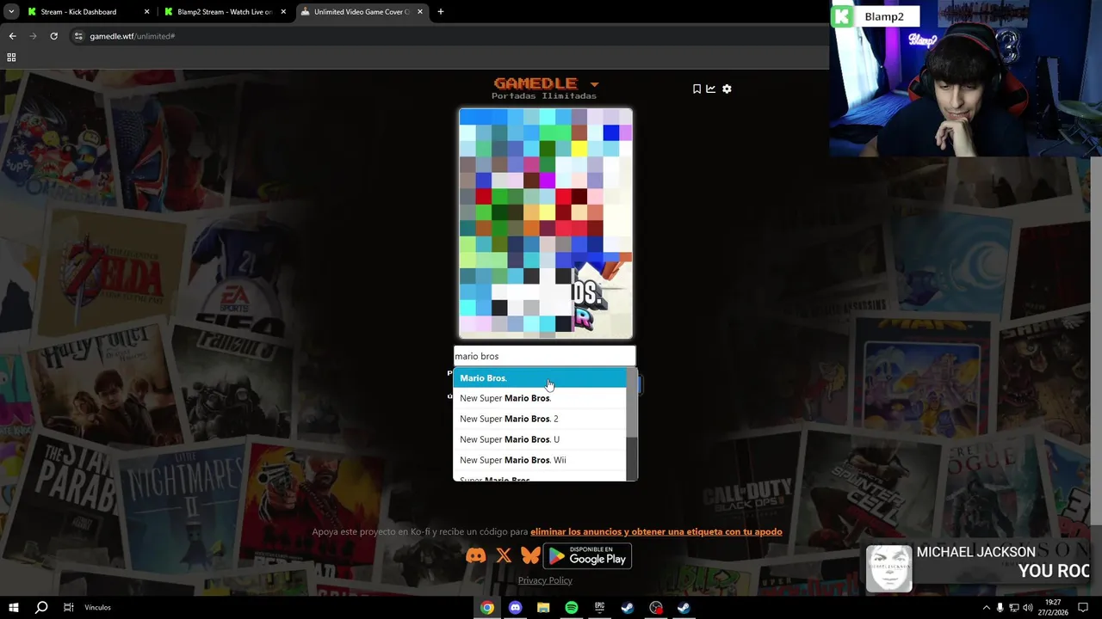Open the X (Twitter) footer icon
The height and width of the screenshot is (619, 1102).
pos(504,556)
